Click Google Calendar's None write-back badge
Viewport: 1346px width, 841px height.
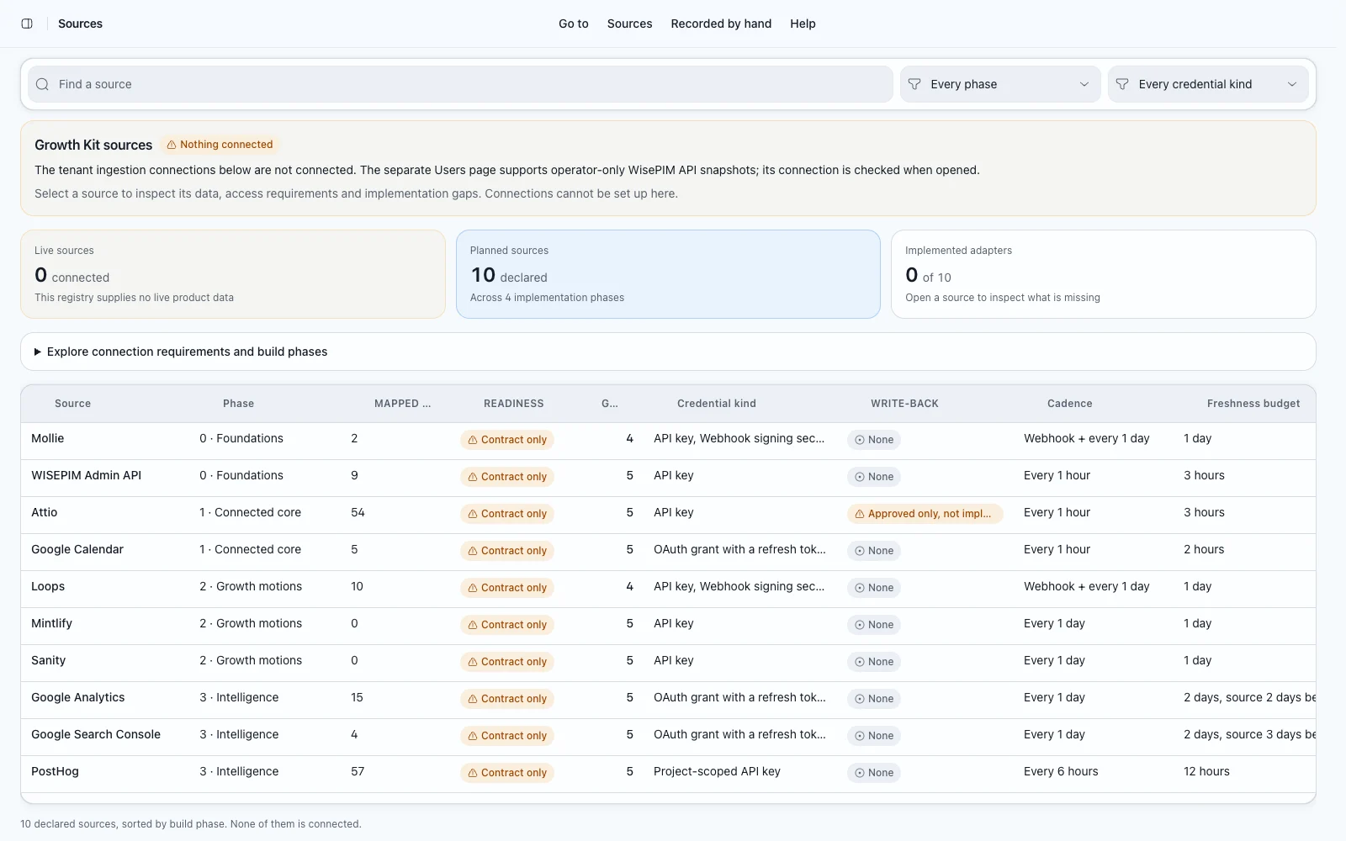click(x=874, y=551)
